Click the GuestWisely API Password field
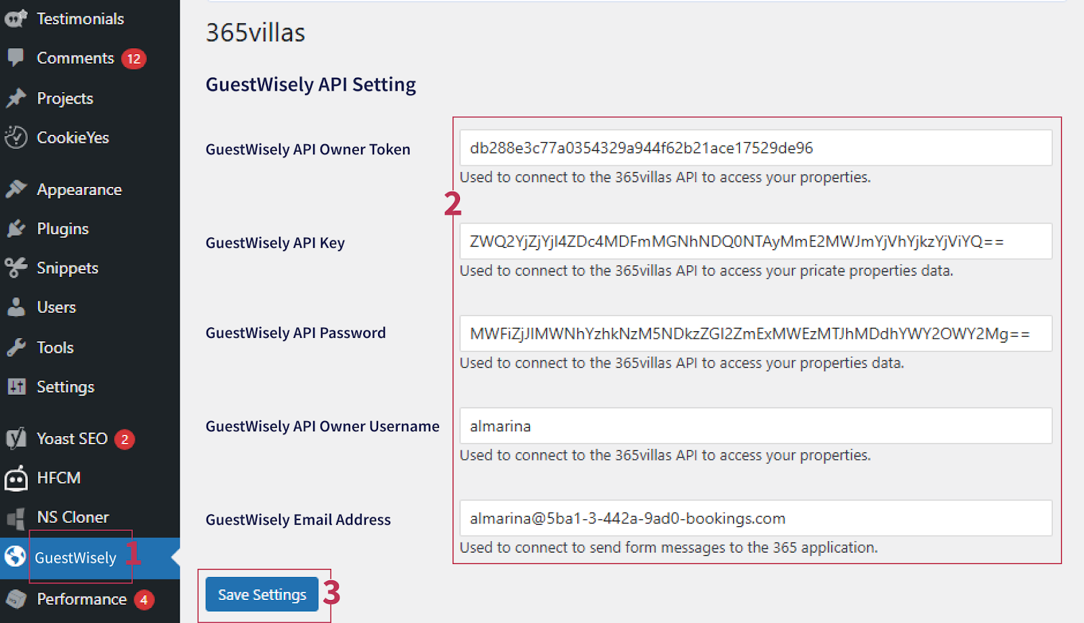This screenshot has width=1084, height=623. pos(755,333)
